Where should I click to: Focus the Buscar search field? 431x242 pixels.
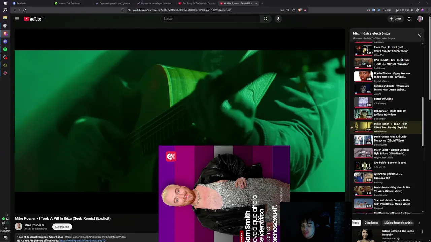click(210, 19)
